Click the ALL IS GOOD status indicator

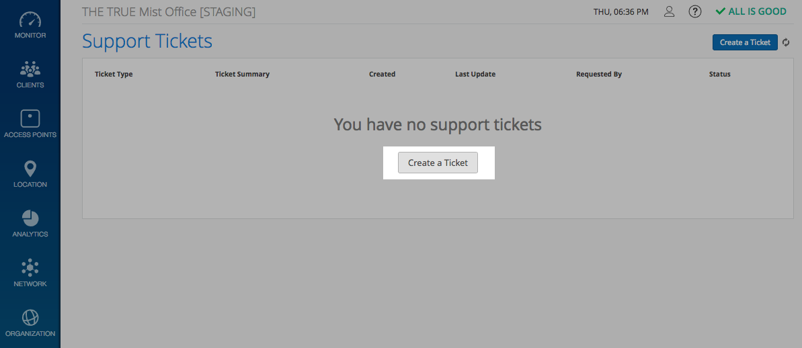(750, 11)
